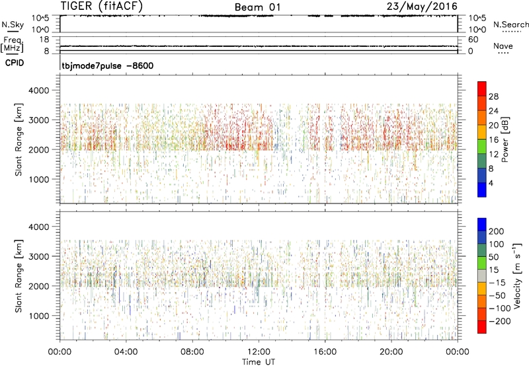The width and height of the screenshot is (529, 366).
Task: Click the N.Search dotted line legend sample
Action: tap(511, 32)
